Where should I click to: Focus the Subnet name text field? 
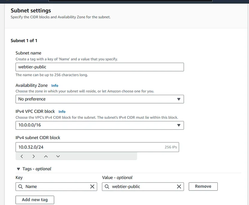tap(99, 67)
